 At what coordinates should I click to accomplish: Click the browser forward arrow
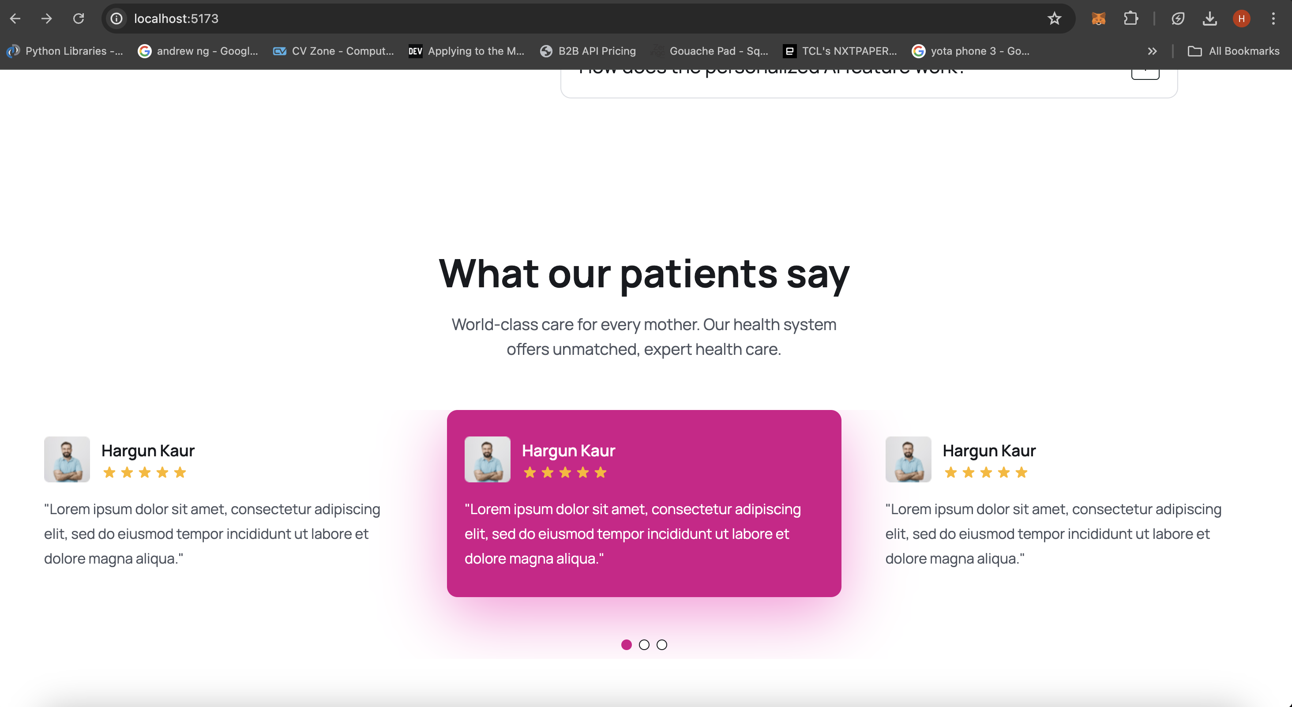[x=47, y=19]
